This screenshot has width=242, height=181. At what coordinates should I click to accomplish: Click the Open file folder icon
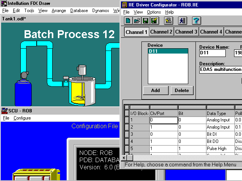(x=137, y=21)
